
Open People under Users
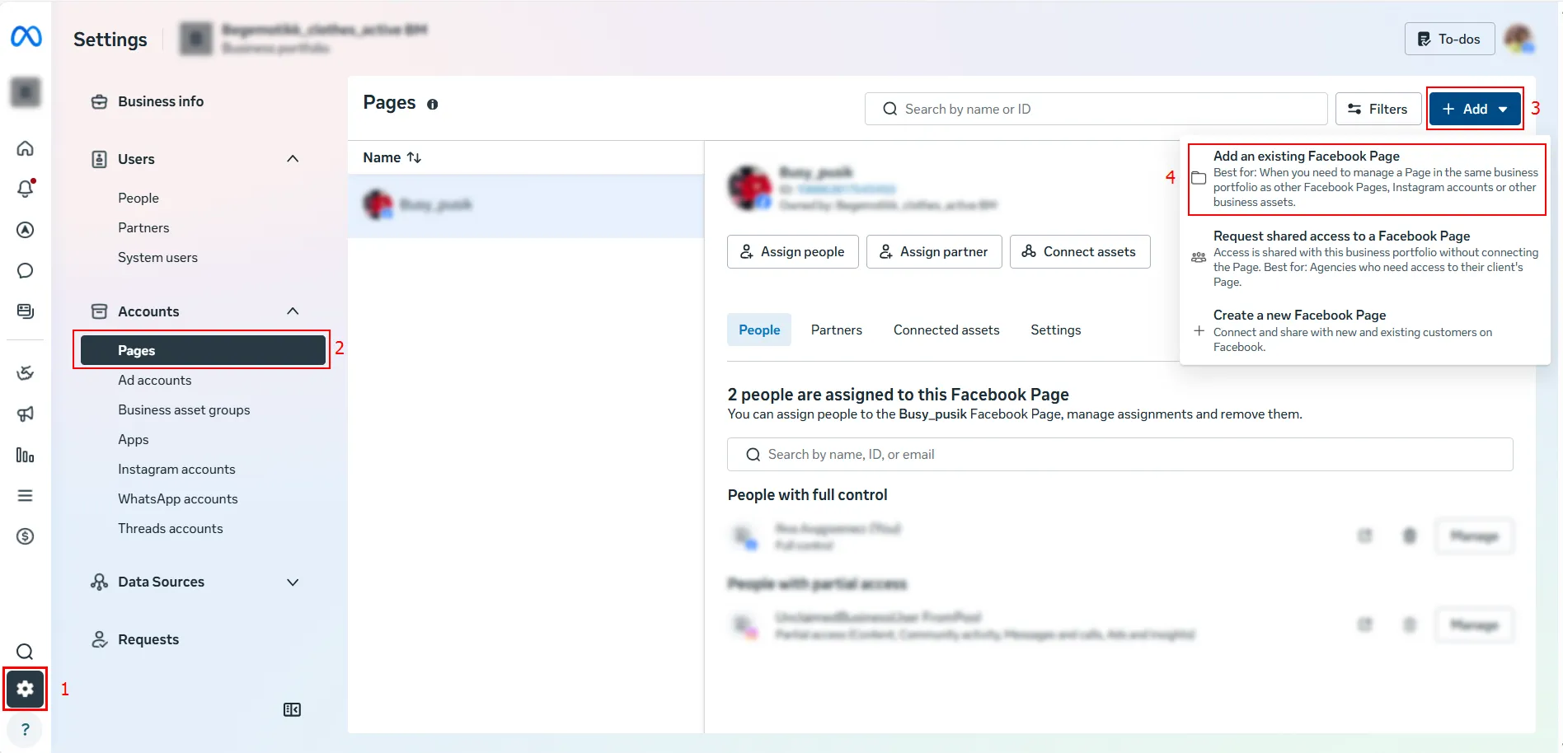138,198
